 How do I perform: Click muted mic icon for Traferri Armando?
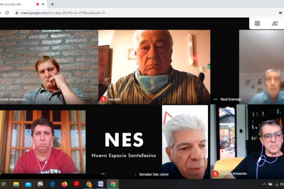(x=216, y=174)
